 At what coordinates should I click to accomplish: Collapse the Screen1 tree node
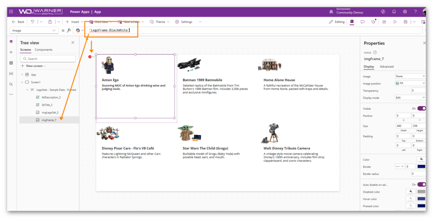22,82
